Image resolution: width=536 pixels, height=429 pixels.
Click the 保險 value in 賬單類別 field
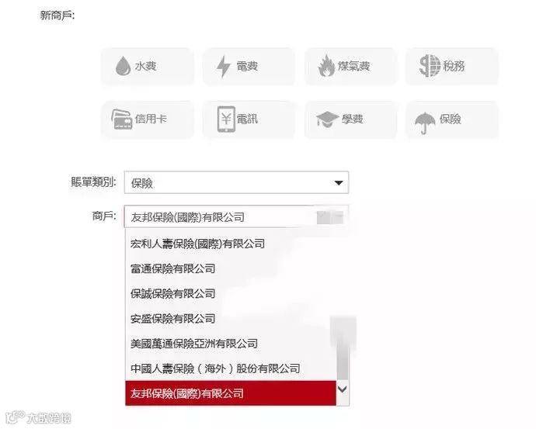(x=142, y=183)
